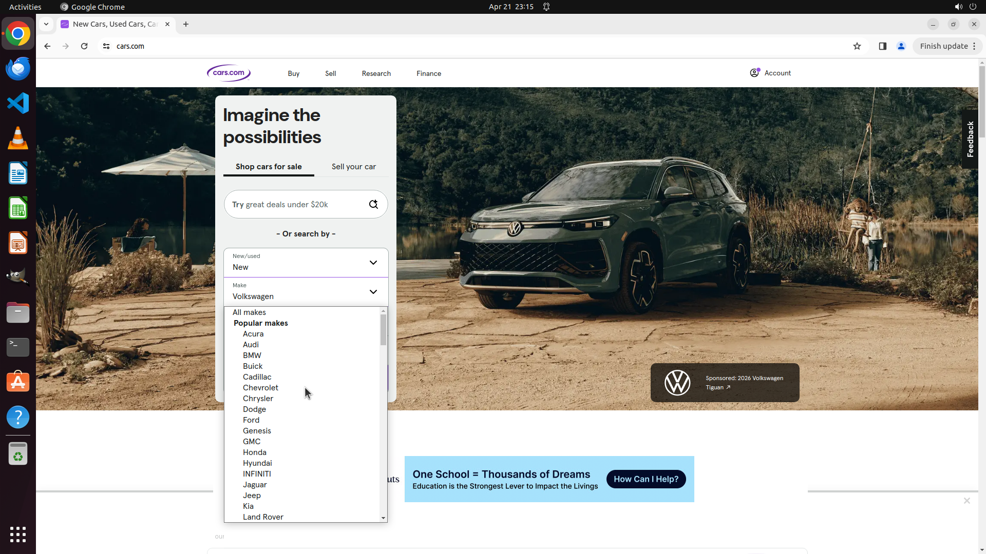Close the bottom ad banner

pos(966,501)
